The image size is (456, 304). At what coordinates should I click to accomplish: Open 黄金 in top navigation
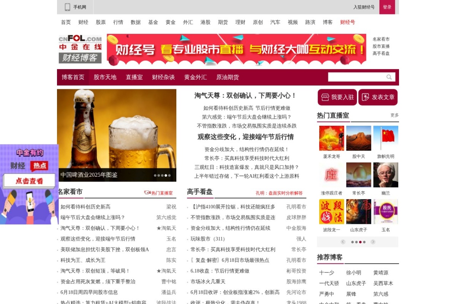click(x=171, y=22)
